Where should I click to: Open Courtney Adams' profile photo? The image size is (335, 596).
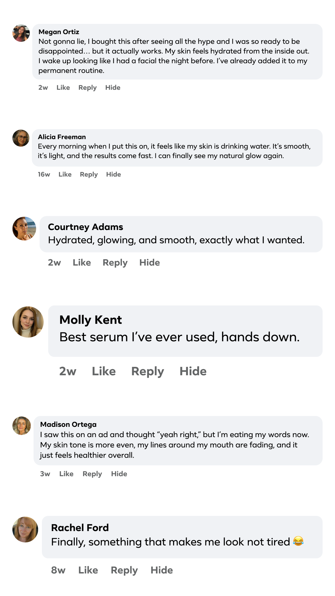pos(24,229)
